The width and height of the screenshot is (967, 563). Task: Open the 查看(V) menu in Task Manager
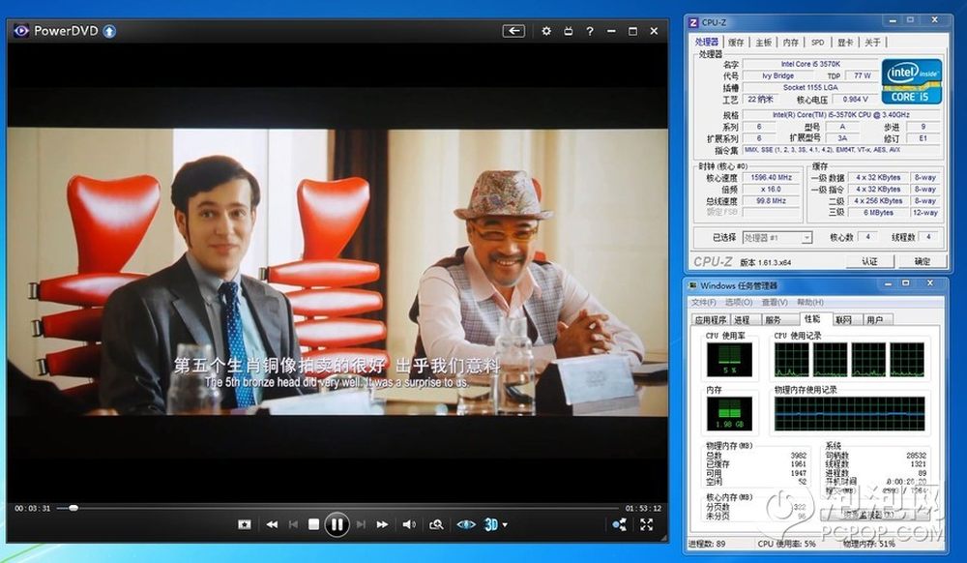(x=775, y=302)
